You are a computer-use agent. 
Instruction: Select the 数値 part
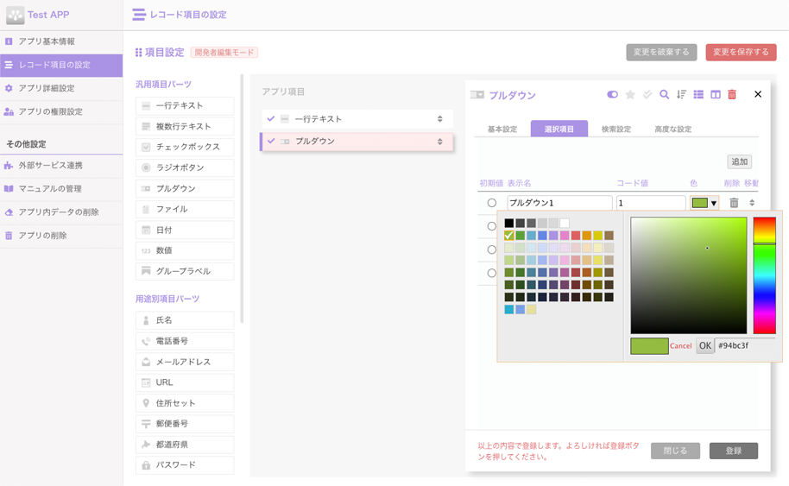(x=185, y=250)
